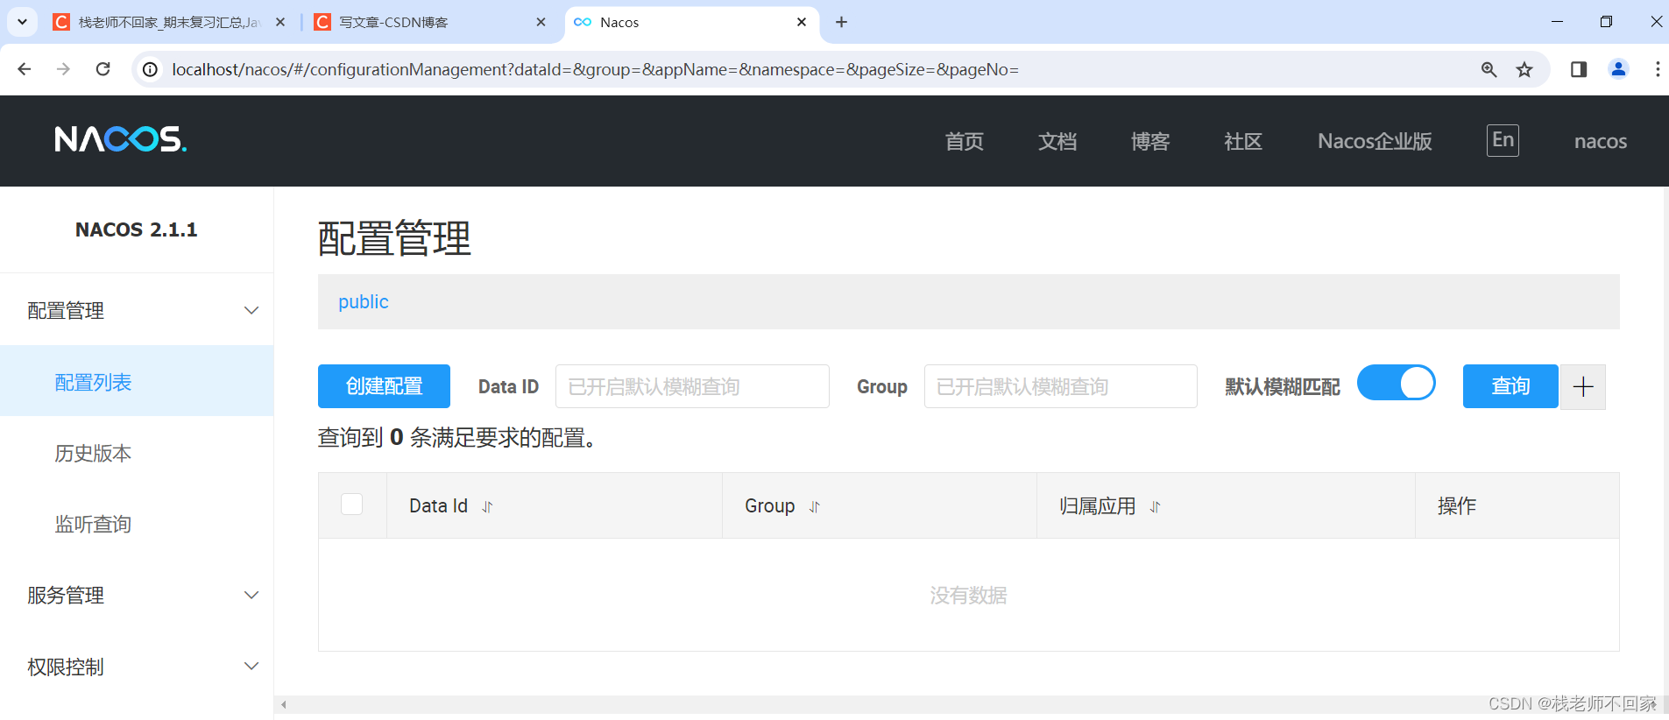The width and height of the screenshot is (1669, 720).
Task: Open 社区 in top navigation
Action: tap(1243, 141)
